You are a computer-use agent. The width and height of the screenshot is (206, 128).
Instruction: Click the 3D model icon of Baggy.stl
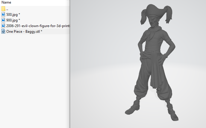pos(3,31)
